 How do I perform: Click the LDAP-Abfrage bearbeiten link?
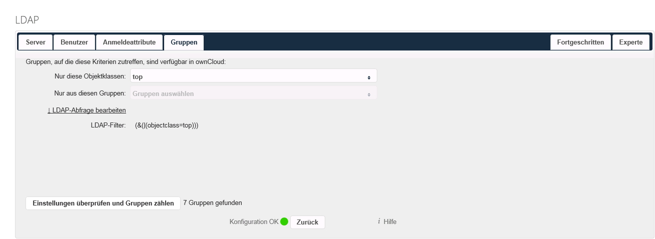(87, 110)
